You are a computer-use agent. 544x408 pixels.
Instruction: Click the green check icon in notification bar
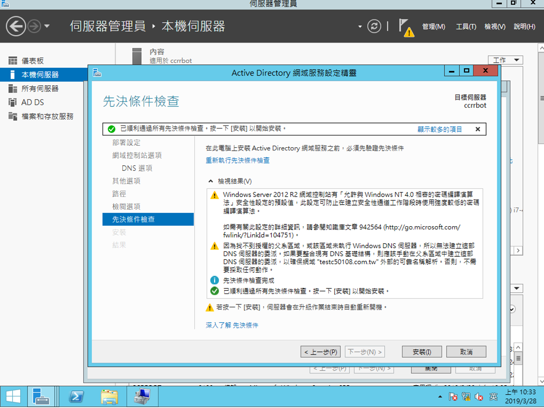[111, 129]
